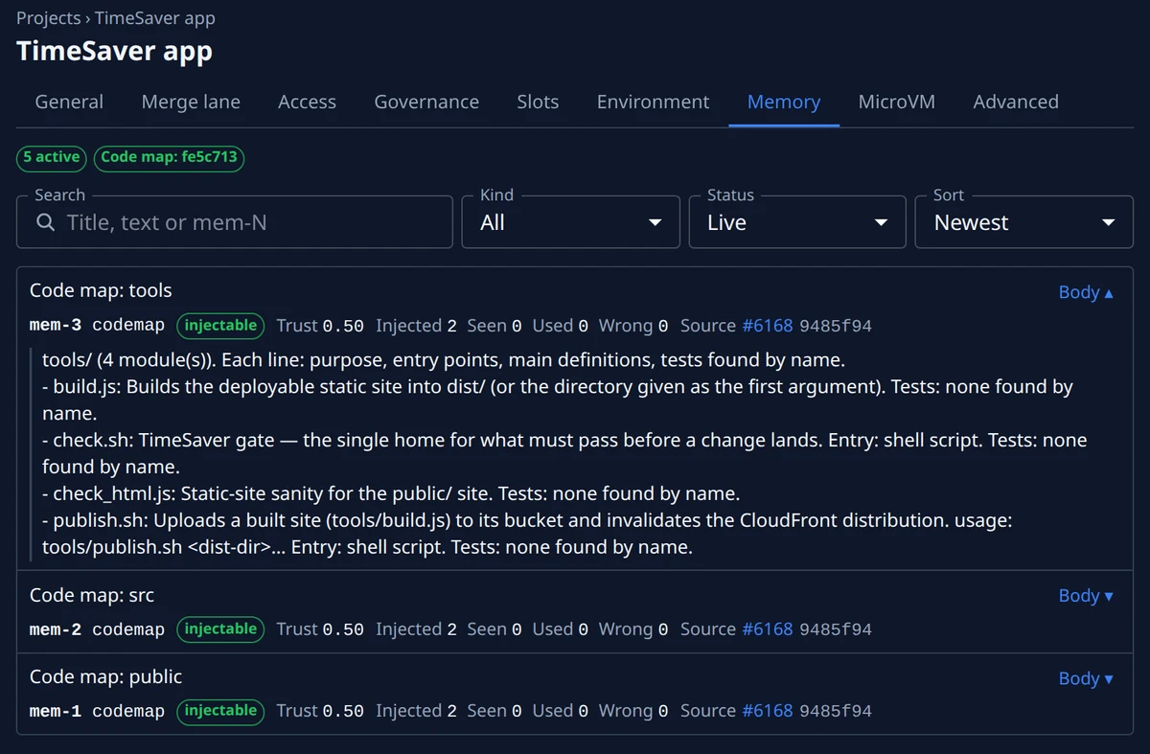Click the mem-1 identifier

coord(56,711)
